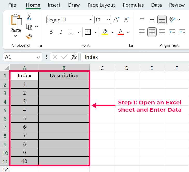Select the Format Painter brush
The width and height of the screenshot is (189, 172).
(x=29, y=37)
